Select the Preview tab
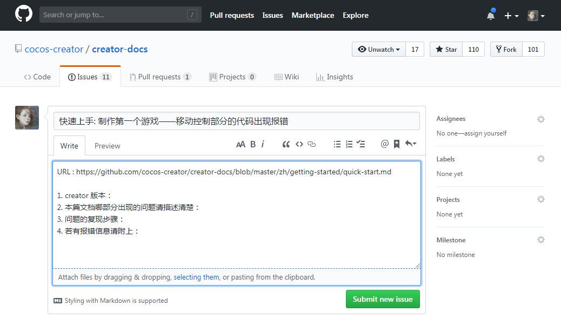 [x=108, y=146]
